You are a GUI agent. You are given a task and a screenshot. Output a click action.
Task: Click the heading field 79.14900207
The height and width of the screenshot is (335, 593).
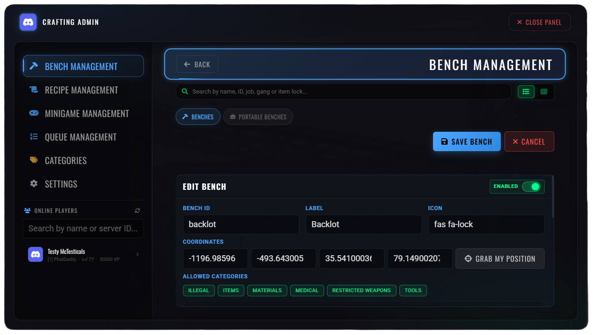(x=420, y=259)
